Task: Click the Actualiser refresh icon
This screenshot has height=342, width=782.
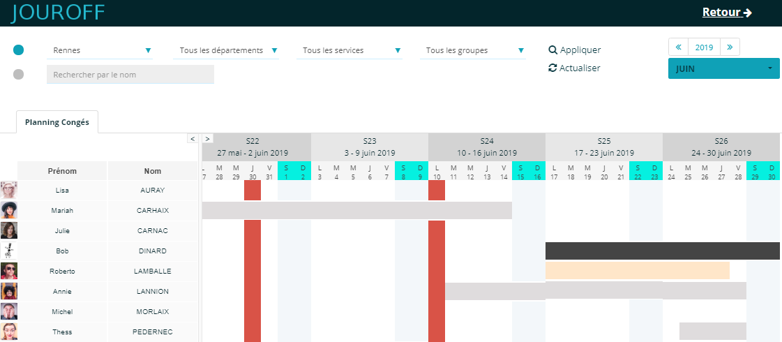Action: coord(553,68)
